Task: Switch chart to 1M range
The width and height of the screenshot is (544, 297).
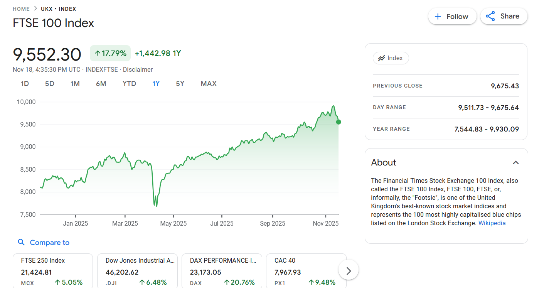Action: (x=75, y=84)
